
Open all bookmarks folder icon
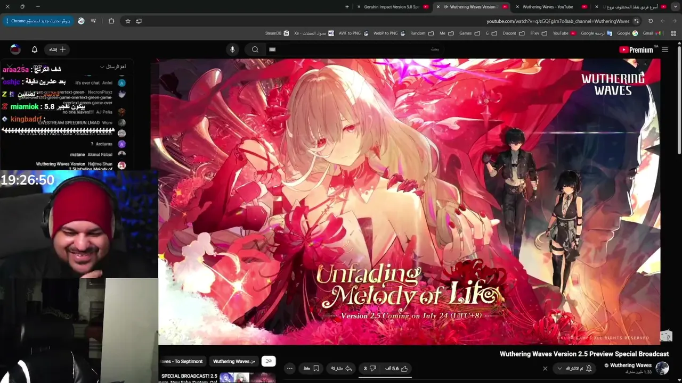coord(673,33)
